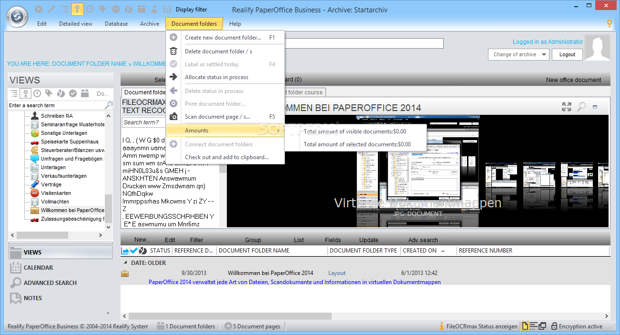Screen dimensions: 620x335
Task: Open the Archive menu
Action: [x=150, y=24]
